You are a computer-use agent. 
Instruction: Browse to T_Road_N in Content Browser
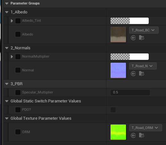point(142,74)
